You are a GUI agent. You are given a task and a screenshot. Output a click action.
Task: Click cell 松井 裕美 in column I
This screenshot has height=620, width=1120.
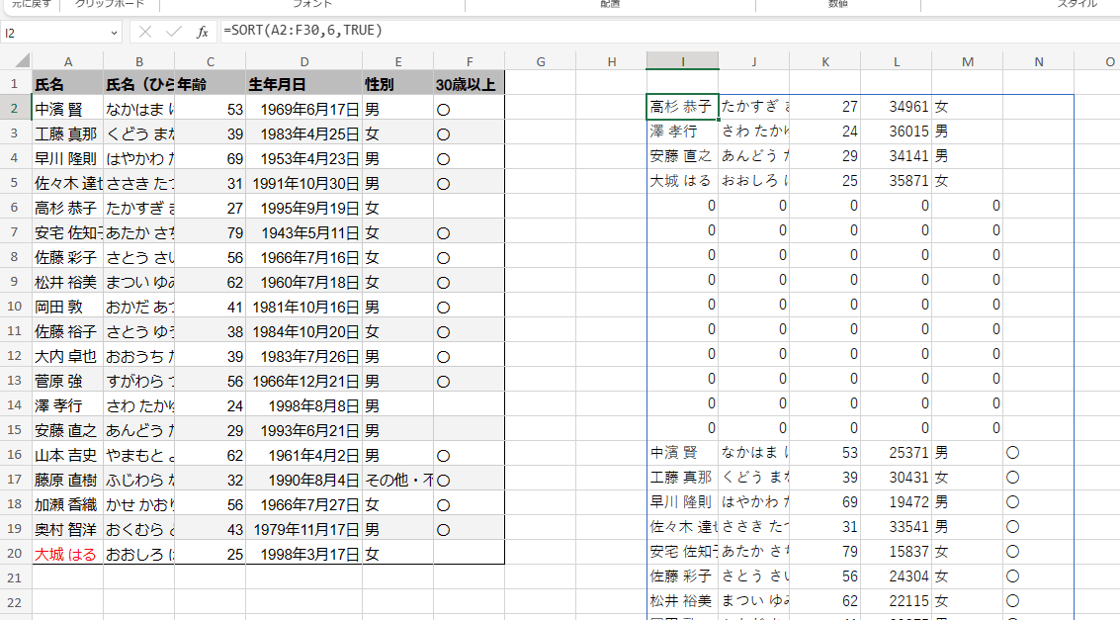[x=682, y=600]
